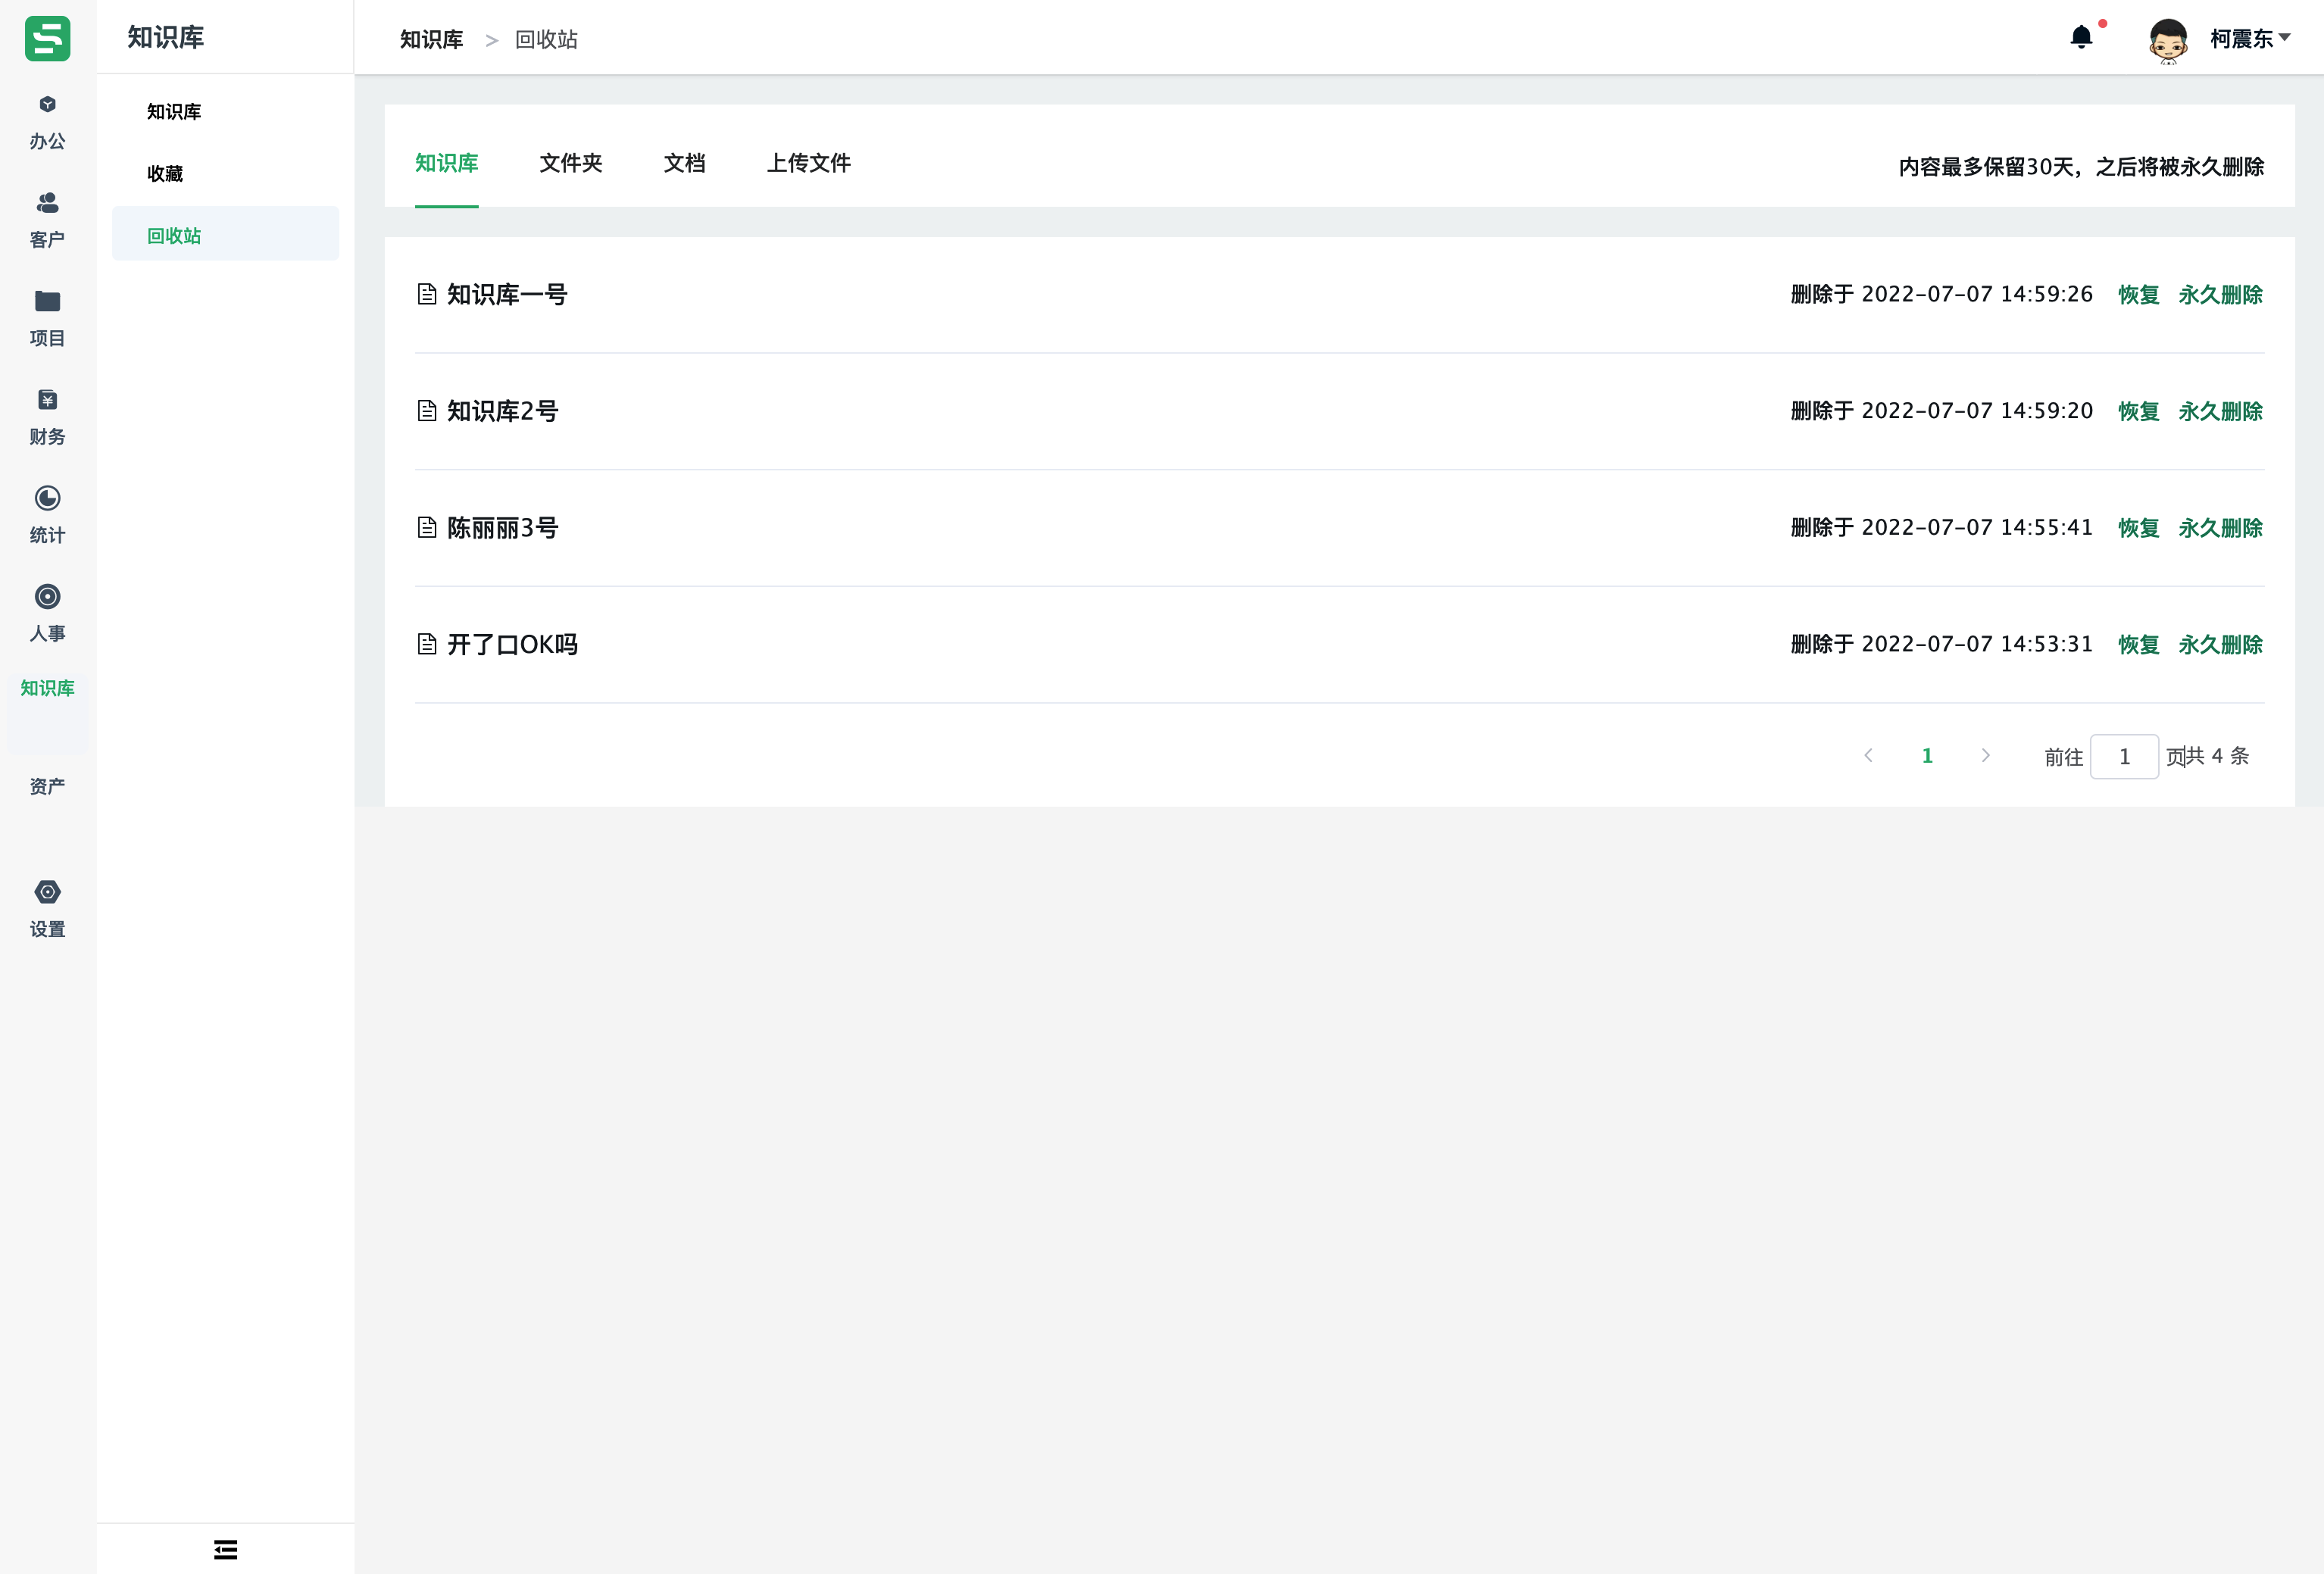Switch to the 文档 tab
Image resolution: width=2324 pixels, height=1574 pixels.
[x=685, y=163]
